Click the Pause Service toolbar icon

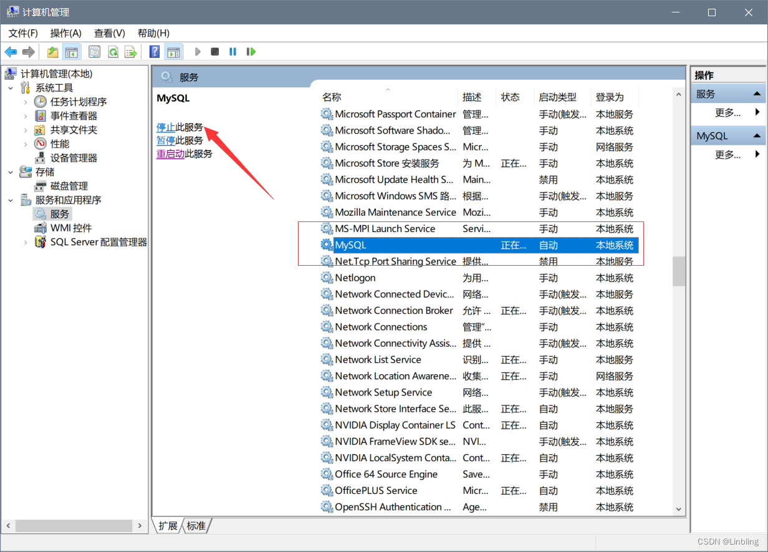point(233,52)
